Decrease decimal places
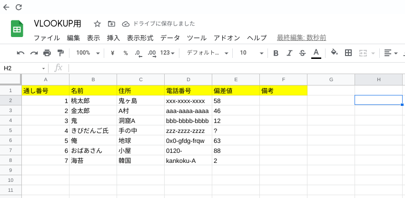 [138, 53]
